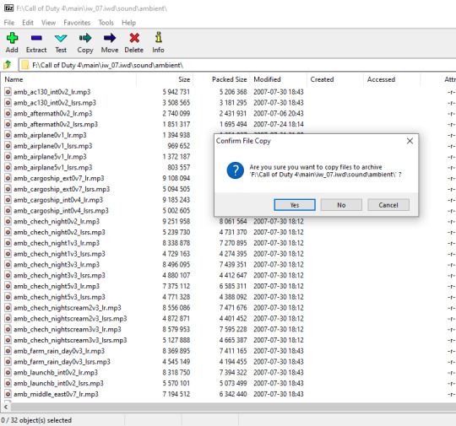The height and width of the screenshot is (426, 456).
Task: Click the '0 / 32 object(s) selected' status text
Action: pyautogui.click(x=36, y=420)
